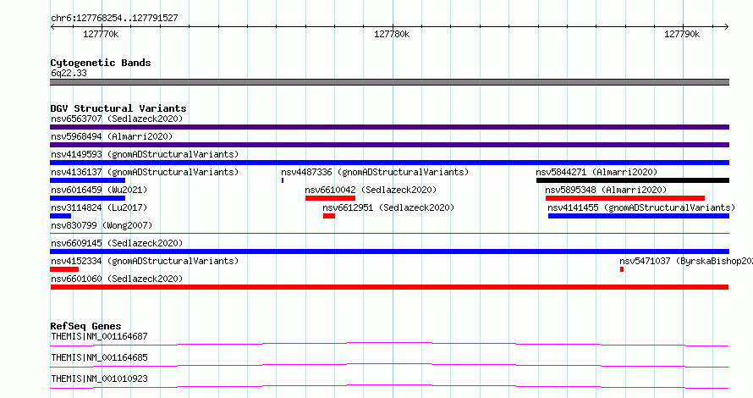This screenshot has height=398, width=753.
Task: Click the left arrow of the ruler
Action: coord(52,26)
